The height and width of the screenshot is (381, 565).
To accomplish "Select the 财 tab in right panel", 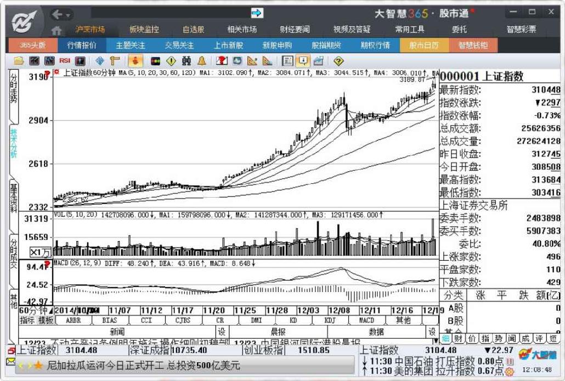I will [459, 338].
